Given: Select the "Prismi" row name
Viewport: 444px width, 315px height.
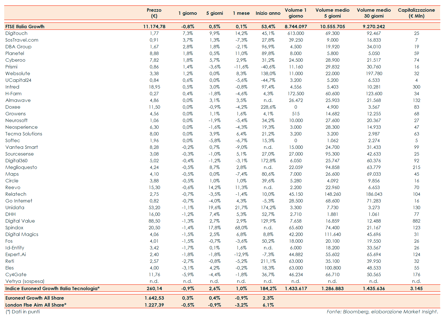Looking at the screenshot, I should [11, 67].
